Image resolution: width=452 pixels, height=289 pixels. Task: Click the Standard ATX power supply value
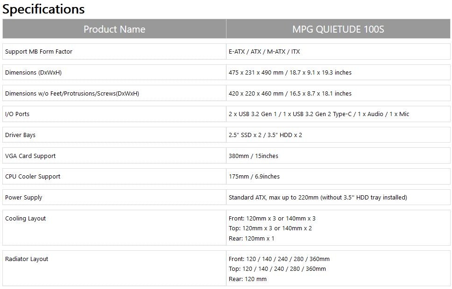click(318, 198)
